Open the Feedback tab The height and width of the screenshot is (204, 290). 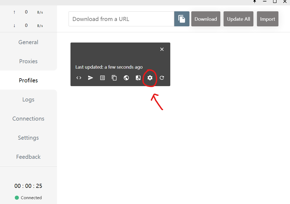coord(28,157)
